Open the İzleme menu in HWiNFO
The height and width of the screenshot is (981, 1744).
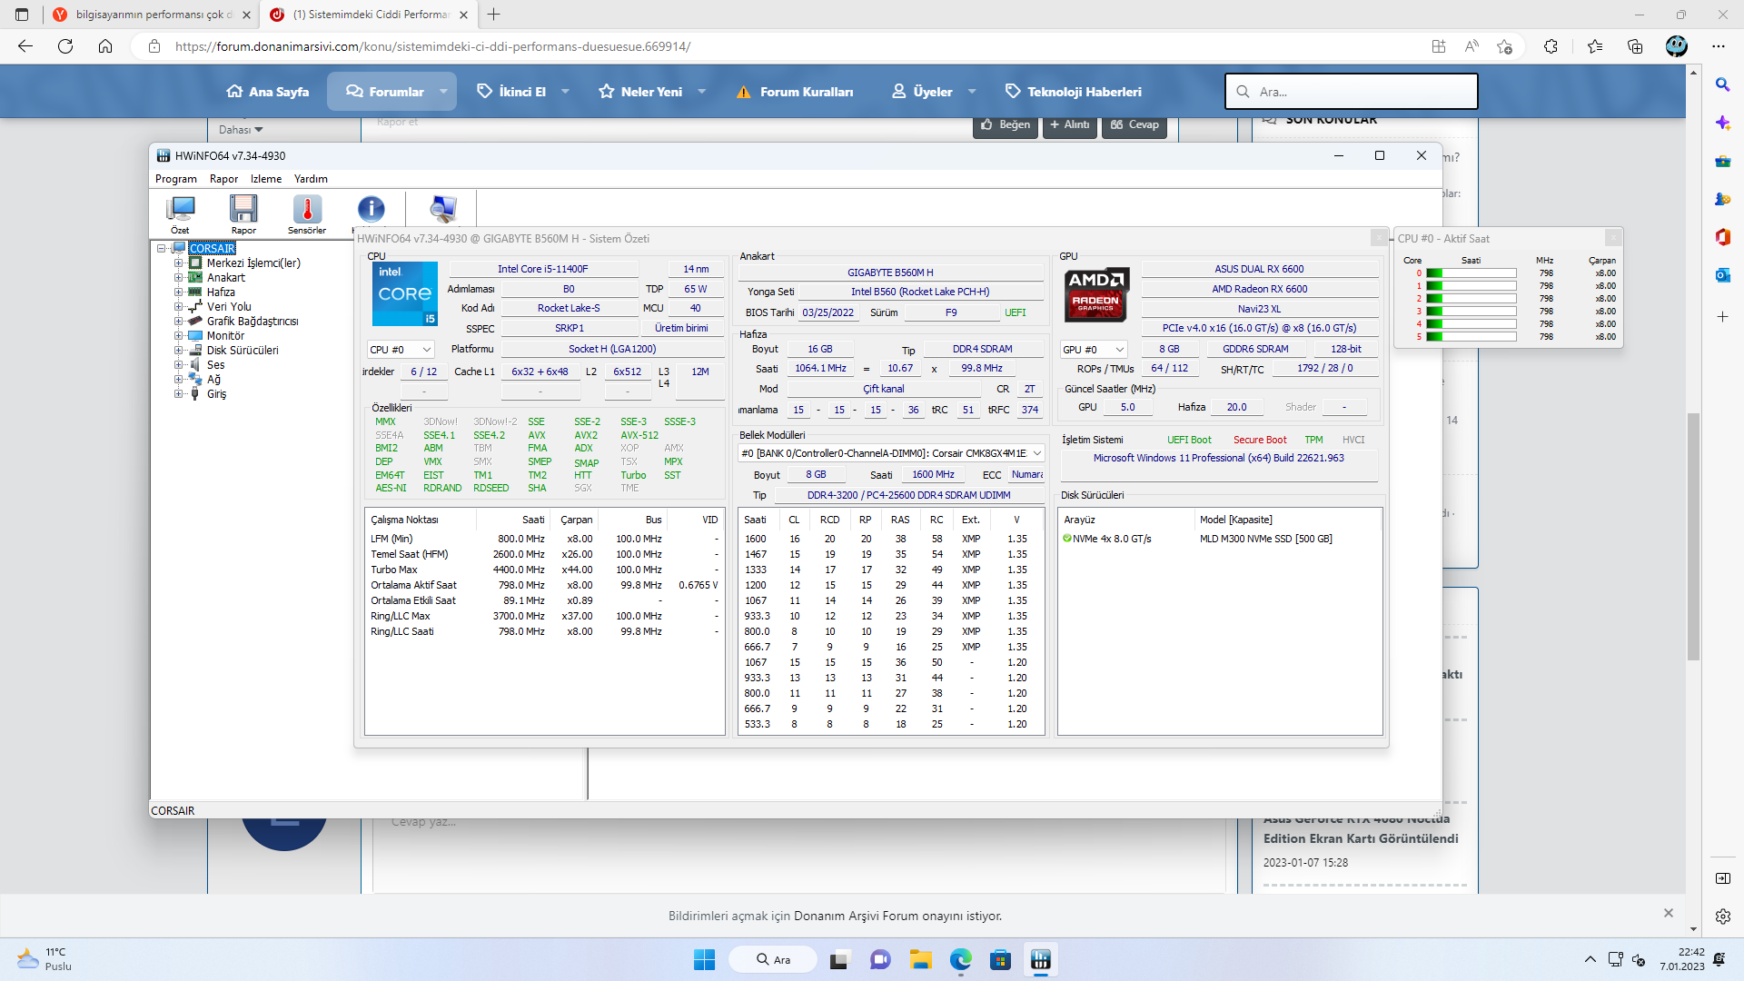click(x=266, y=179)
